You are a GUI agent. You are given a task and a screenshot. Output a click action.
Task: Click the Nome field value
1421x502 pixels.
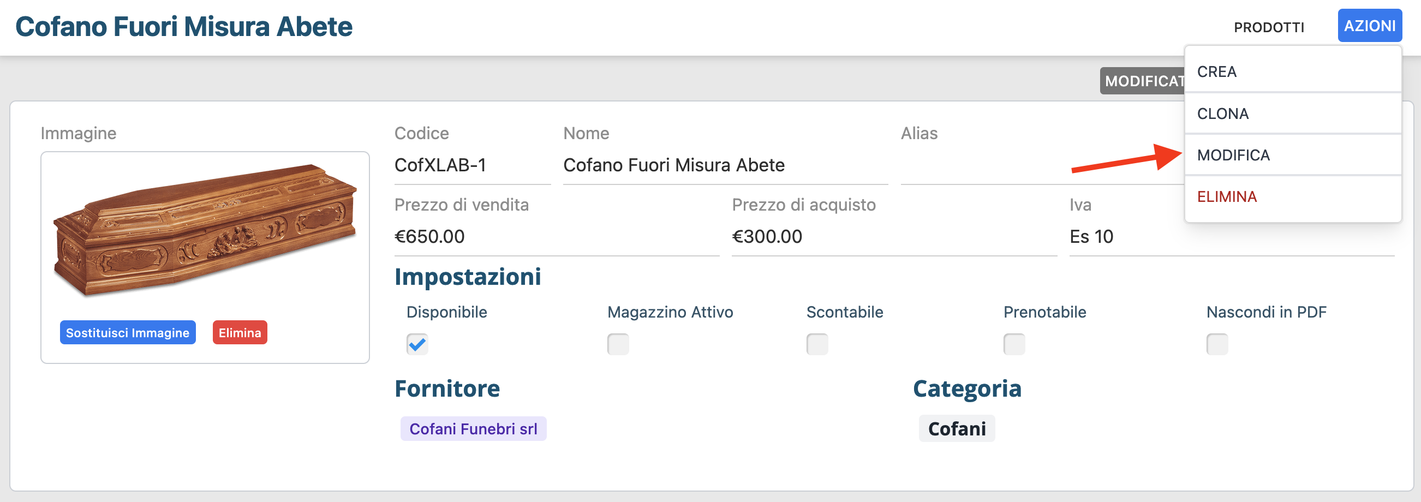[x=724, y=165]
